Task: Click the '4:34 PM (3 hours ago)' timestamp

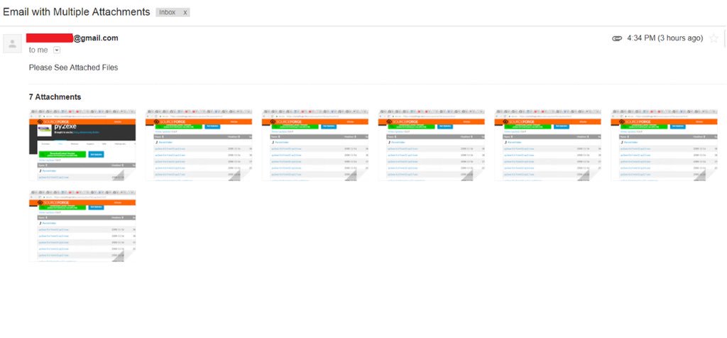Action: [665, 38]
